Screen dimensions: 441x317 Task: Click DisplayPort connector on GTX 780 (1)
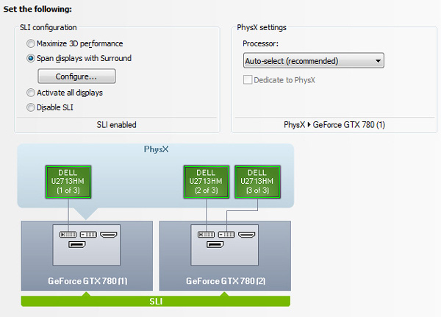coord(77,244)
